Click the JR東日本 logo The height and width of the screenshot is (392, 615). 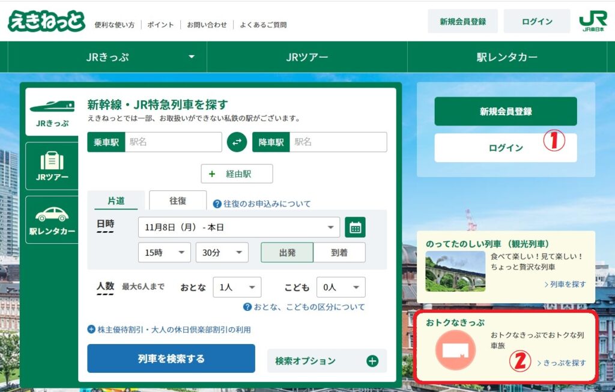click(593, 21)
